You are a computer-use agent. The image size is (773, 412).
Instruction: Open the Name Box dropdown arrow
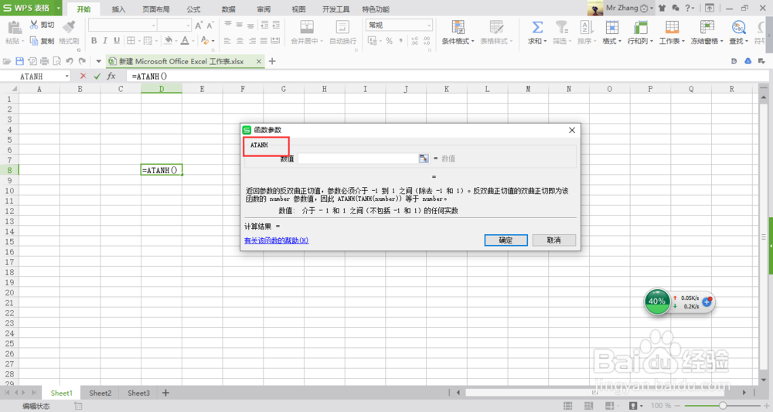click(67, 76)
